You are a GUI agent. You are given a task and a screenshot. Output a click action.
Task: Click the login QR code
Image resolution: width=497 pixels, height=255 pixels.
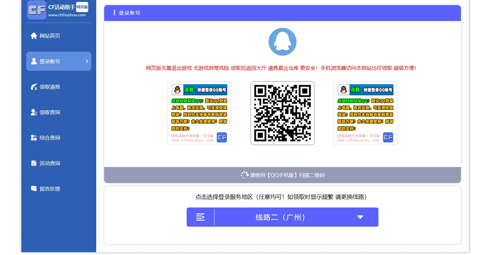(x=283, y=113)
